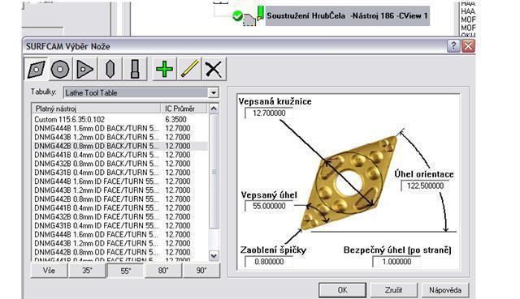The image size is (520, 299).
Task: Edit tool with yellow pencil icon
Action: pyautogui.click(x=189, y=69)
